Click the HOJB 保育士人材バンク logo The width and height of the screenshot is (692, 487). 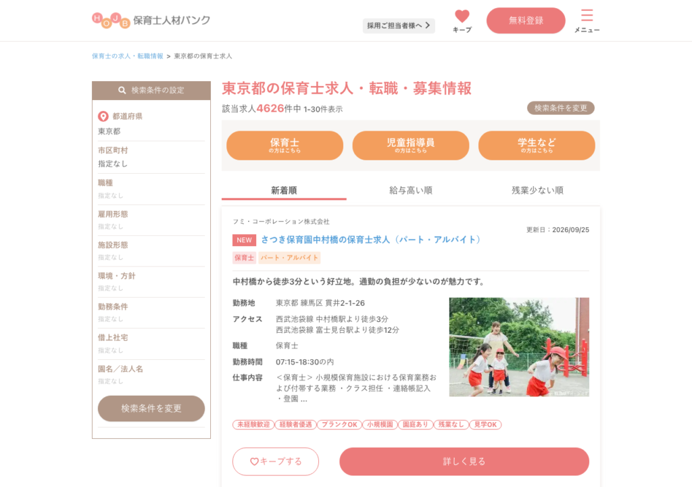tap(151, 20)
